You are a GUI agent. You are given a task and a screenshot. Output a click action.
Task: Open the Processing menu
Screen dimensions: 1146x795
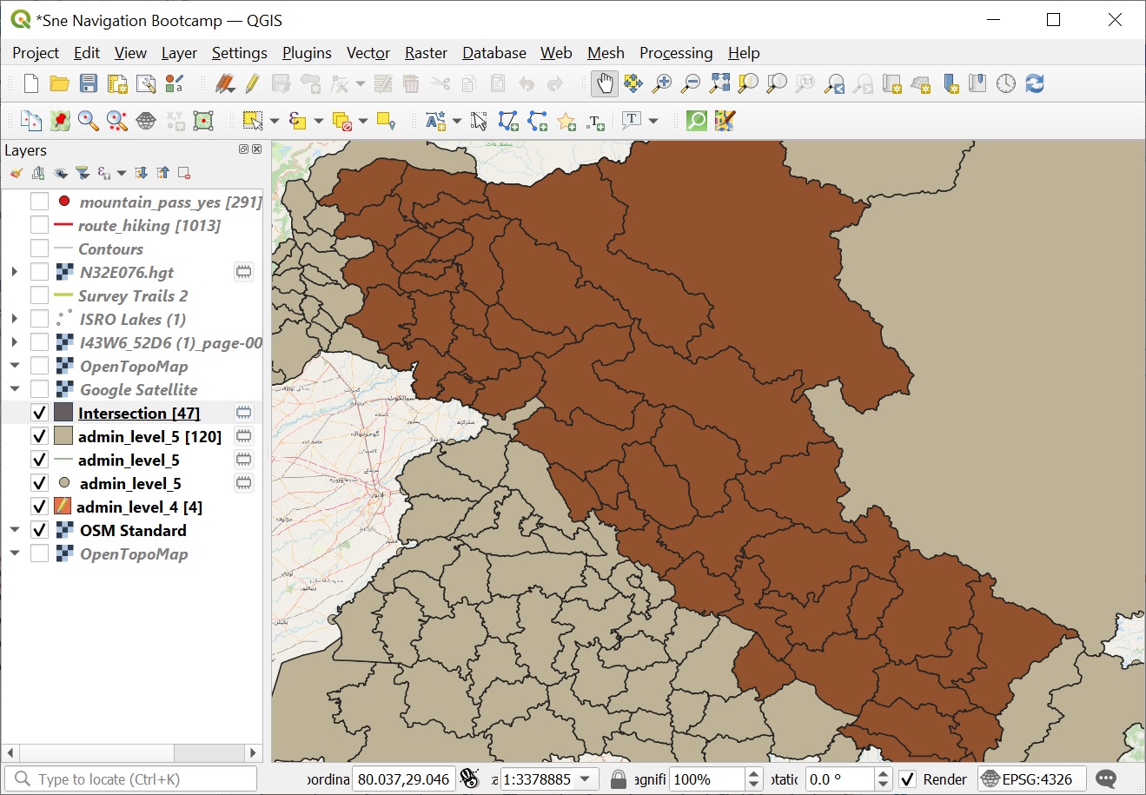(x=675, y=53)
